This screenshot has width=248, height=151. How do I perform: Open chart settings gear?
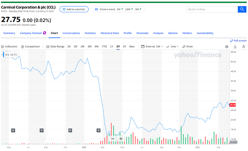point(227,47)
